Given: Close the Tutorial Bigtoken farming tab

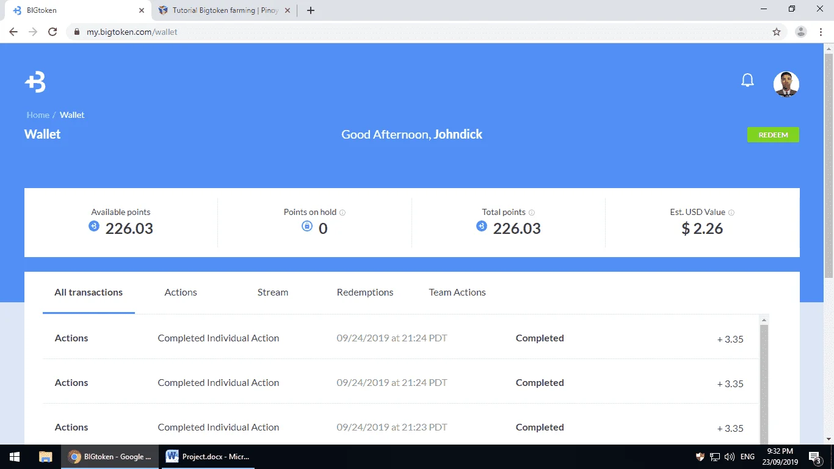Looking at the screenshot, I should point(289,10).
